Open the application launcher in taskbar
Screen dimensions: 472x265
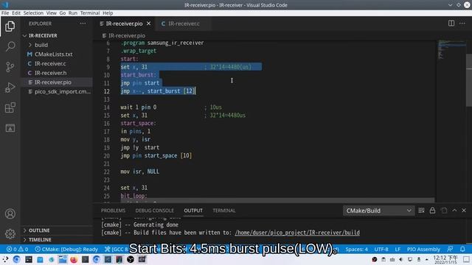pyautogui.click(x=5, y=259)
